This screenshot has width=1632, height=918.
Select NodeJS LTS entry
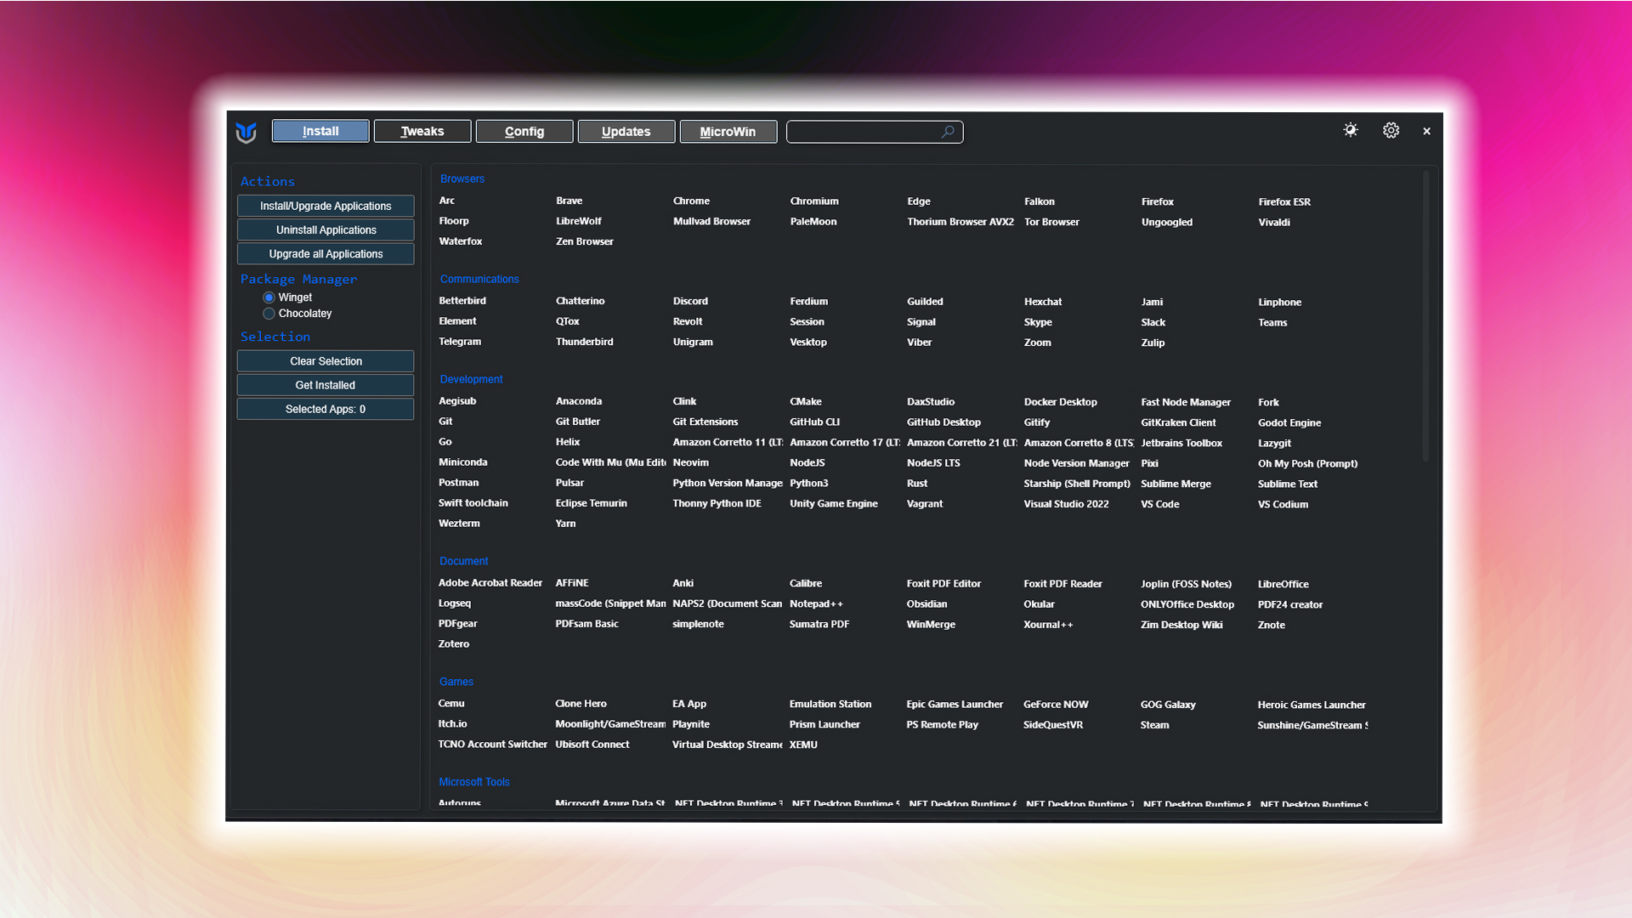933,463
